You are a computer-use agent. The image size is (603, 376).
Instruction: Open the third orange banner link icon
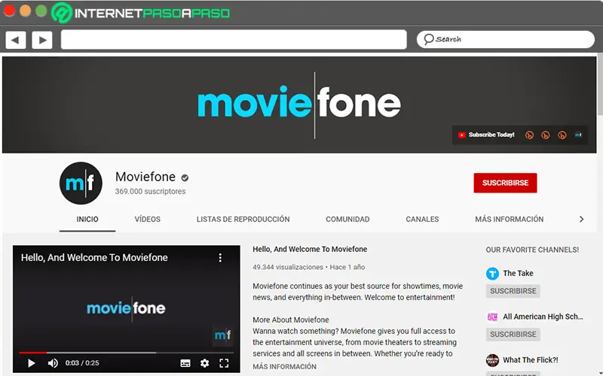(562, 135)
